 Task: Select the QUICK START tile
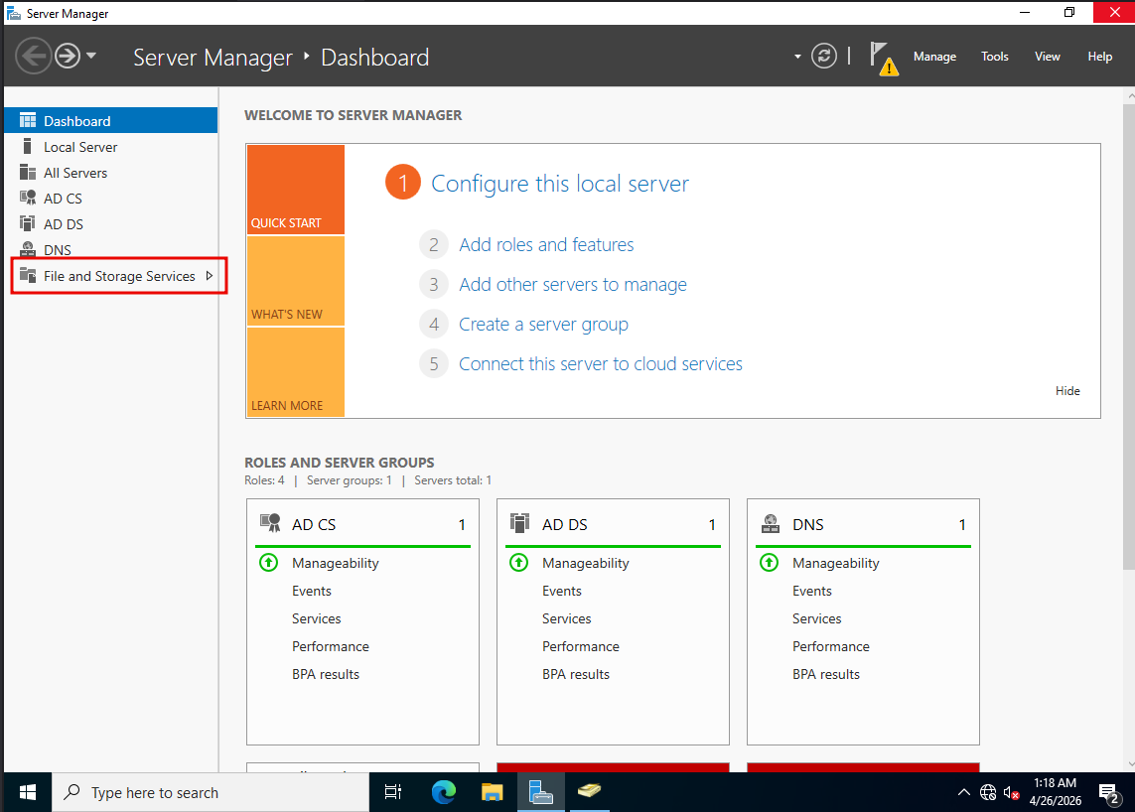coord(295,190)
